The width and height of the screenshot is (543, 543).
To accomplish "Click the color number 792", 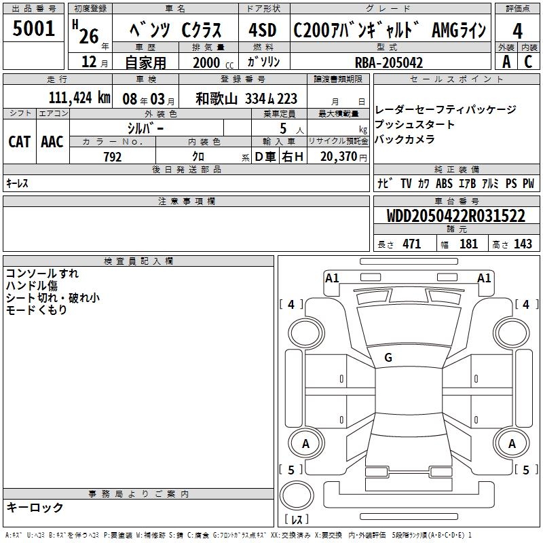I will 113,157.
